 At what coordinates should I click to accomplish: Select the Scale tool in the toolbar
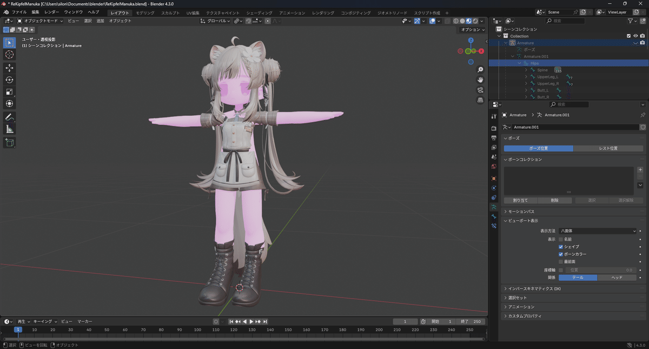pos(9,92)
